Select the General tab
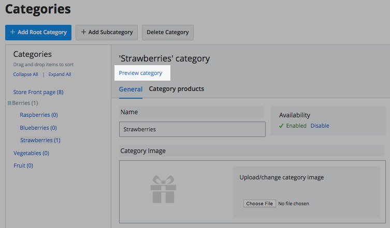The height and width of the screenshot is (228, 390). (x=131, y=89)
